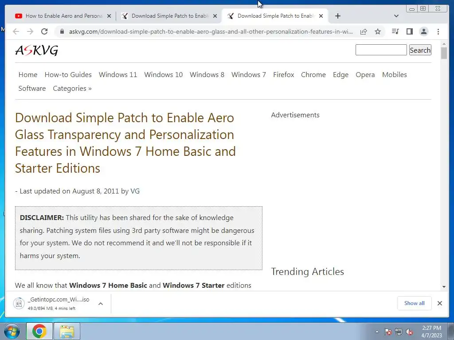The height and width of the screenshot is (340, 454).
Task: Click Show all downloads
Action: coord(415,303)
